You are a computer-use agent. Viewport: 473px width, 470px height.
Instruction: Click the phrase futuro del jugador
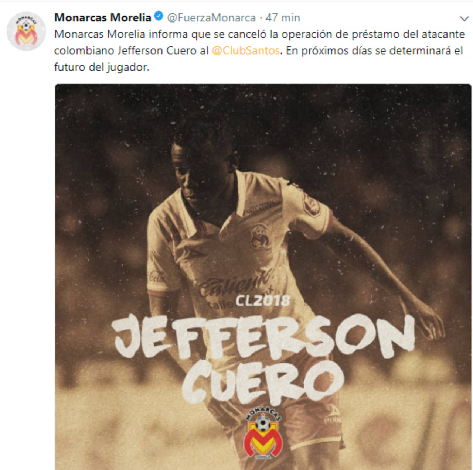click(x=102, y=67)
